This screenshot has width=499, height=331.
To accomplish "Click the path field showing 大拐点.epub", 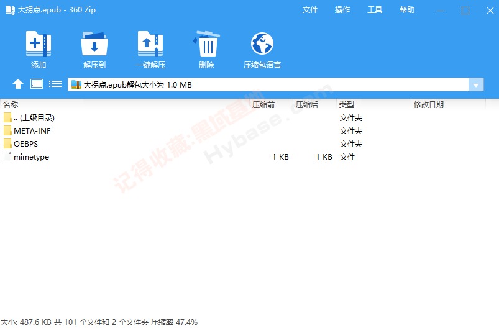I will coord(268,84).
